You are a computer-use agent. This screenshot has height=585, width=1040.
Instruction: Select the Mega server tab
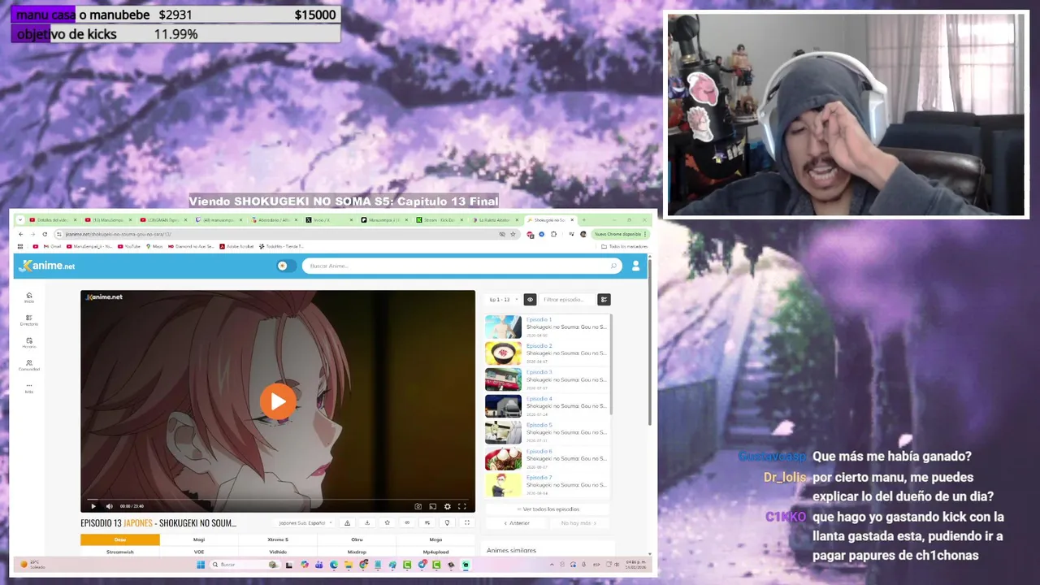pos(435,539)
